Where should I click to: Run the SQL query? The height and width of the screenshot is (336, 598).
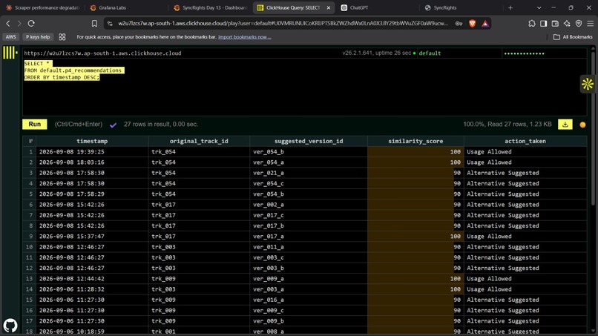[35, 125]
